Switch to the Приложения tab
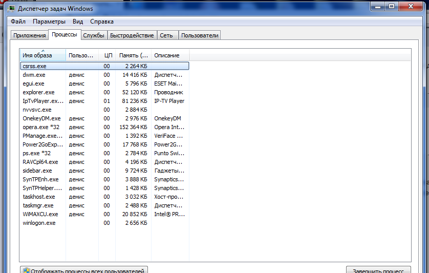 pos(30,35)
